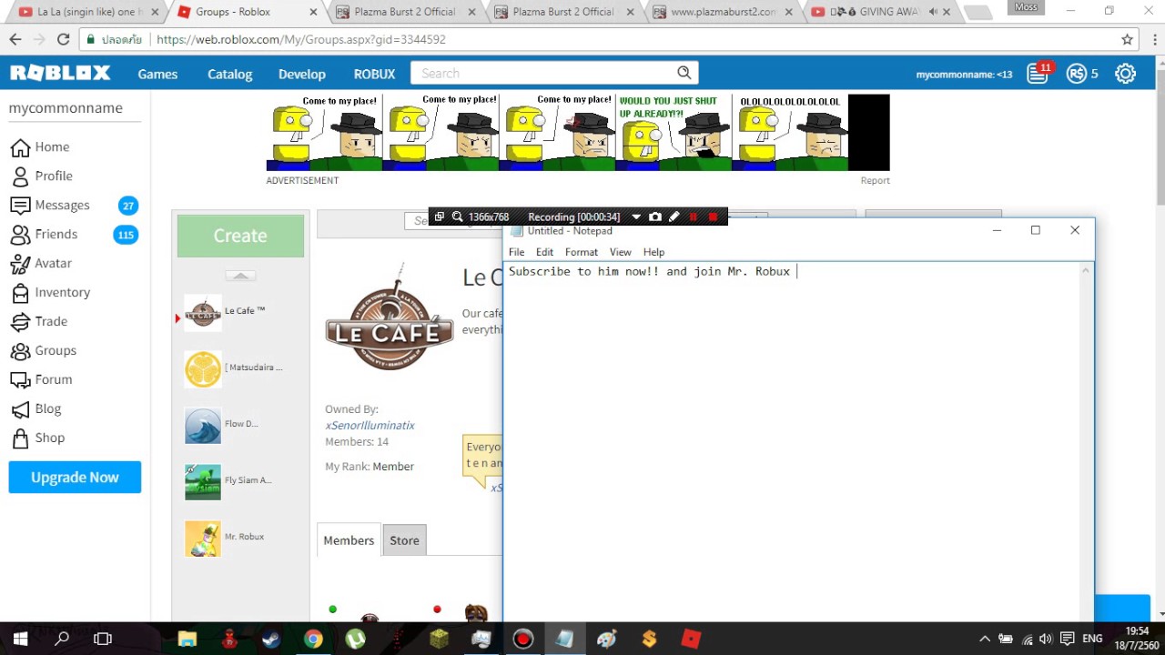Click the Upgrade Now button
The height and width of the screenshot is (655, 1165).
pos(75,477)
